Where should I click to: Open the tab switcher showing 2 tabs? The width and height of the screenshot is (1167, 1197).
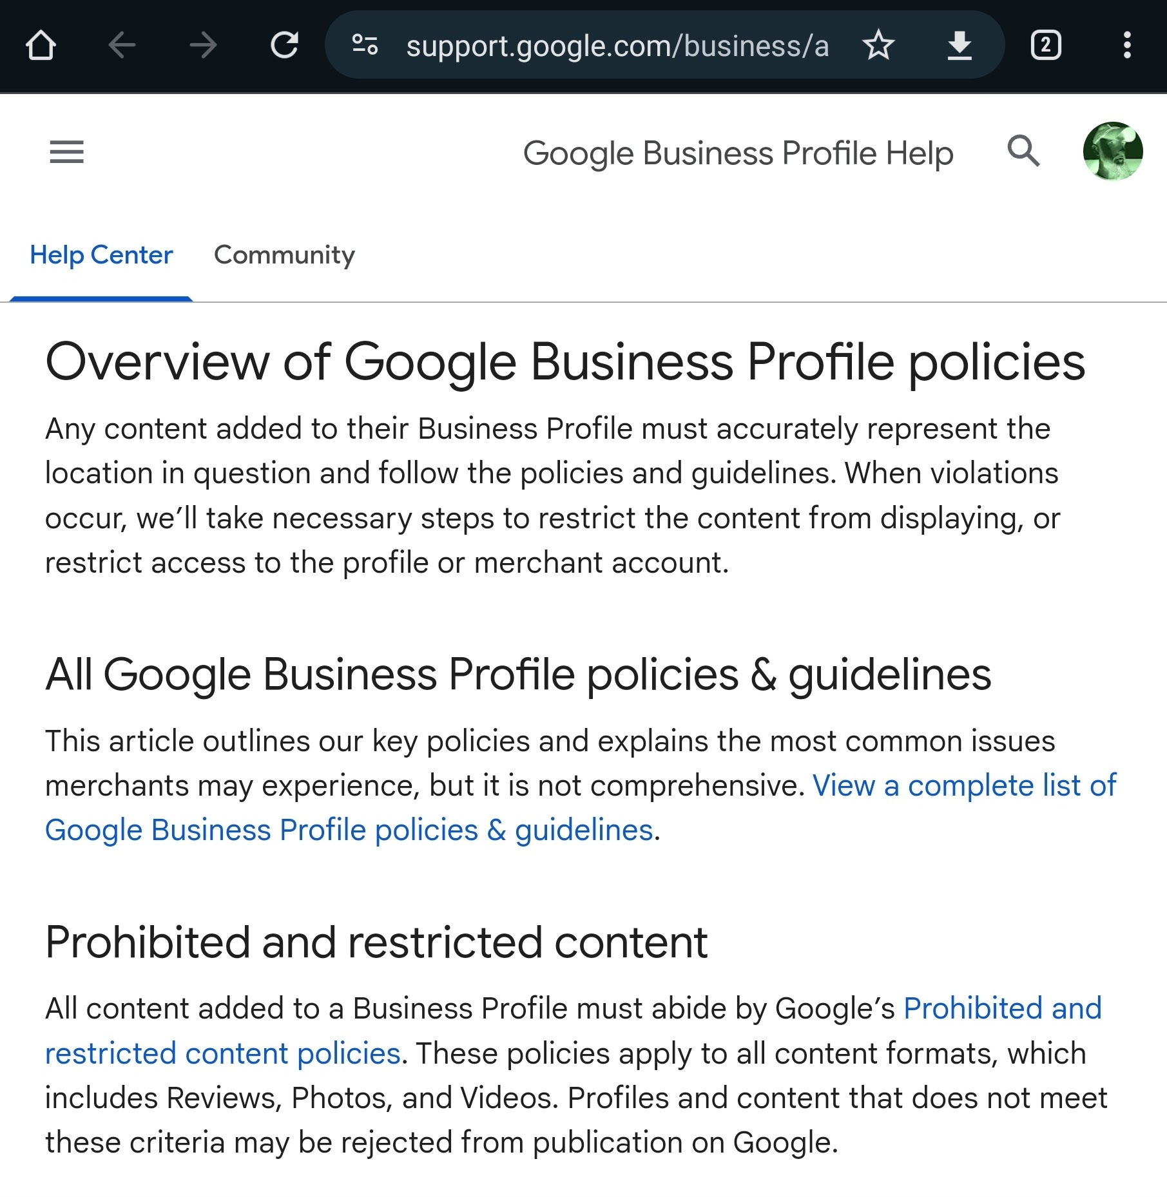[x=1046, y=46]
